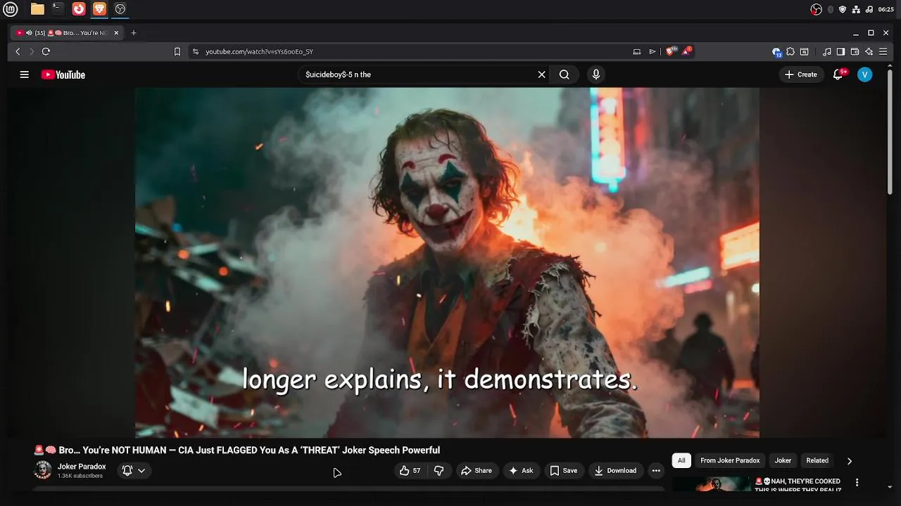This screenshot has width=901, height=506.
Task: Open the cast or screen icon in address bar
Action: [x=637, y=51]
